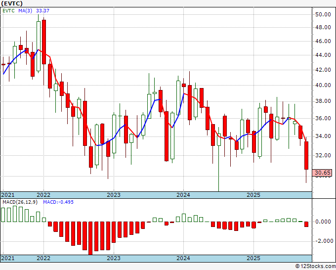The width and height of the screenshot is (336, 270).
Task: Click the tall red candle at start of 2022
Action: (x=44, y=42)
